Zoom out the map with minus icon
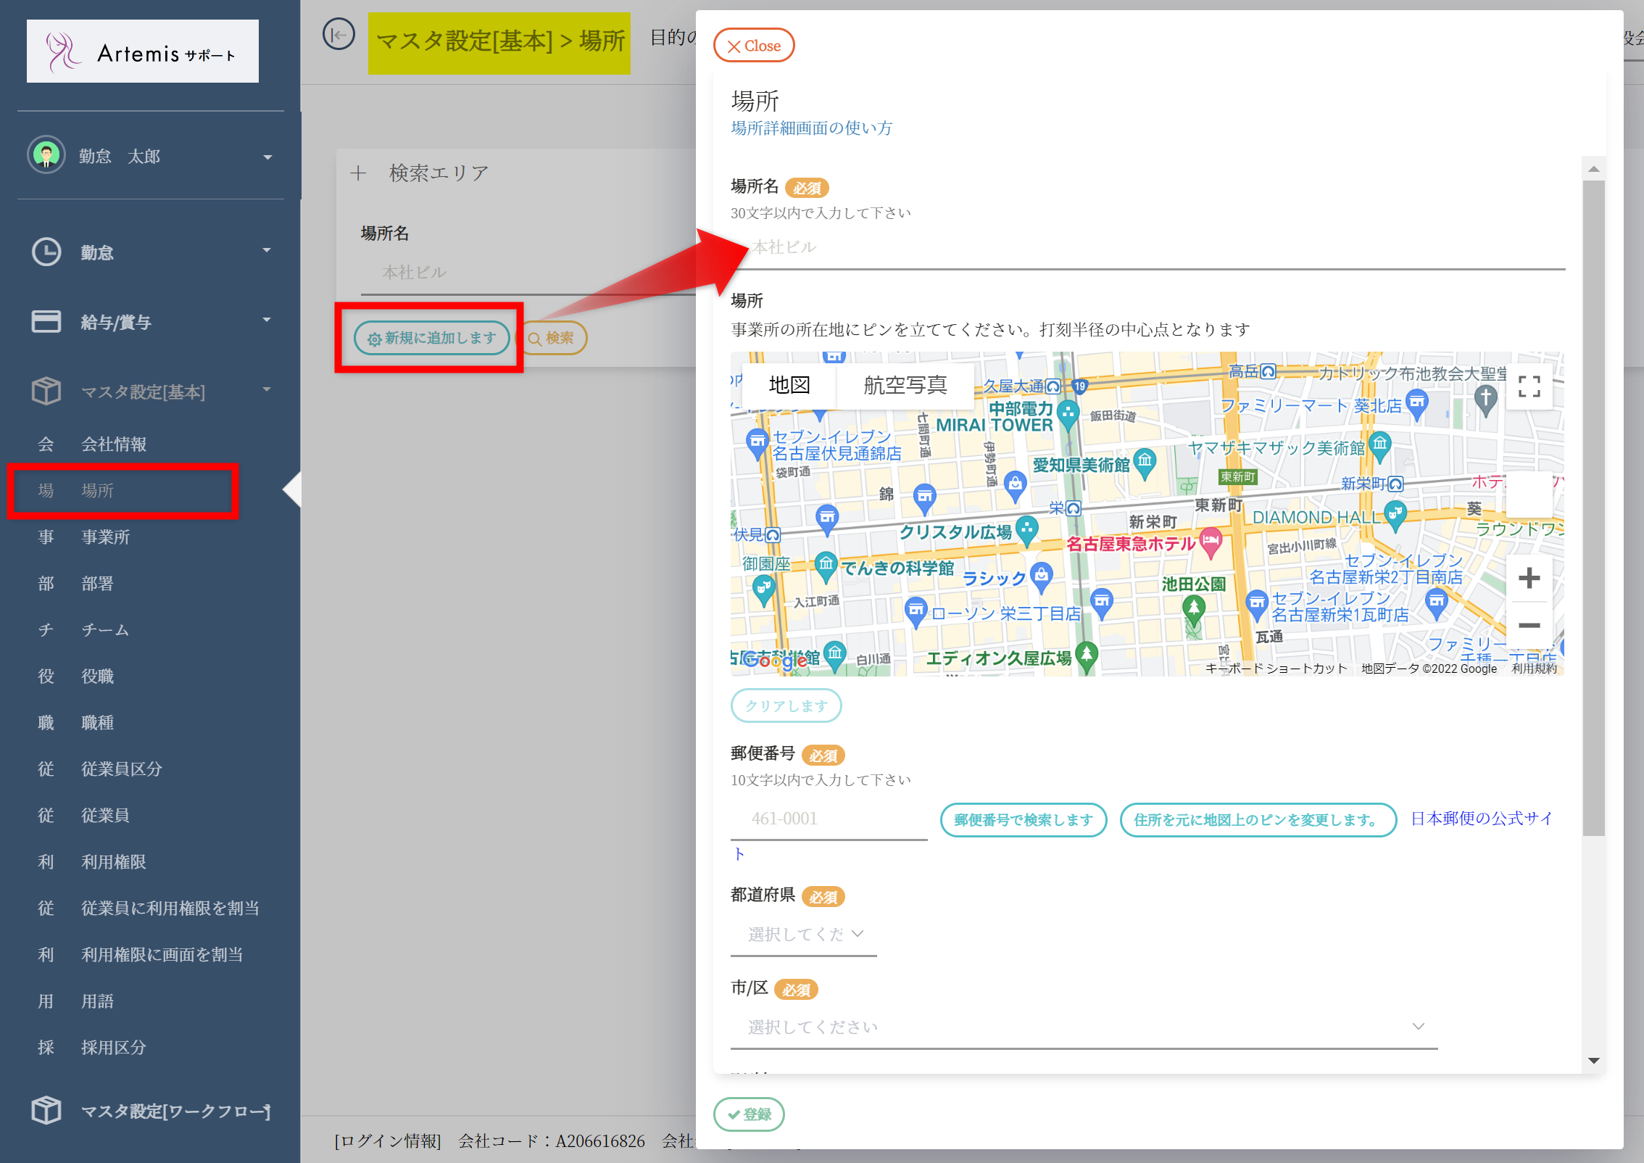This screenshot has width=1644, height=1163. click(x=1529, y=625)
